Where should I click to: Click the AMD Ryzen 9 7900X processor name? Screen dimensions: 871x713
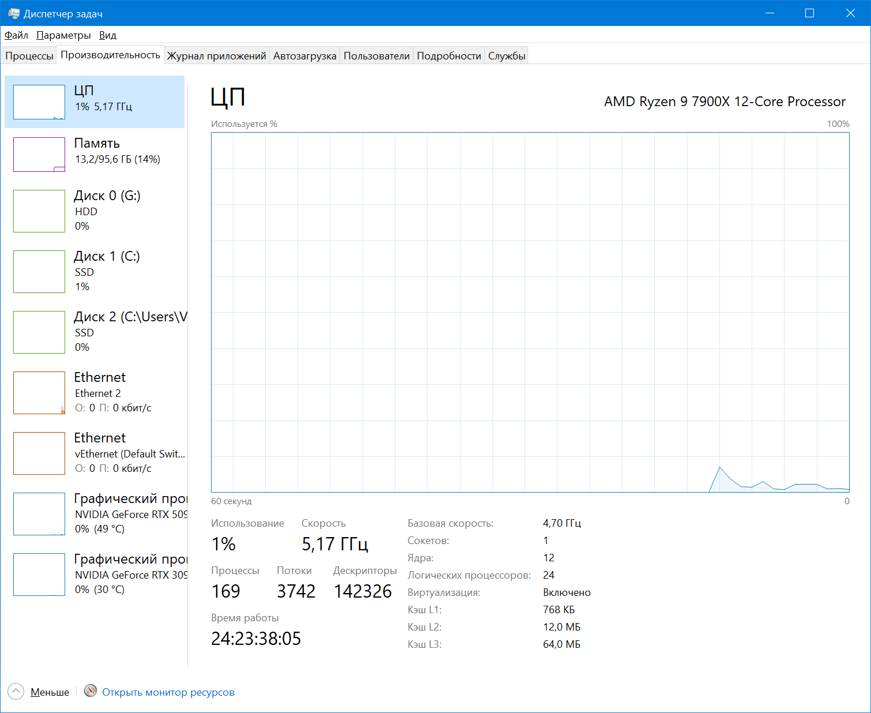pyautogui.click(x=725, y=102)
